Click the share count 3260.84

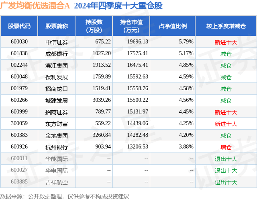102,135
